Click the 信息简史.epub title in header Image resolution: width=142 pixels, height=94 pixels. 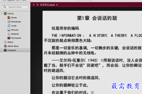click(48, 5)
